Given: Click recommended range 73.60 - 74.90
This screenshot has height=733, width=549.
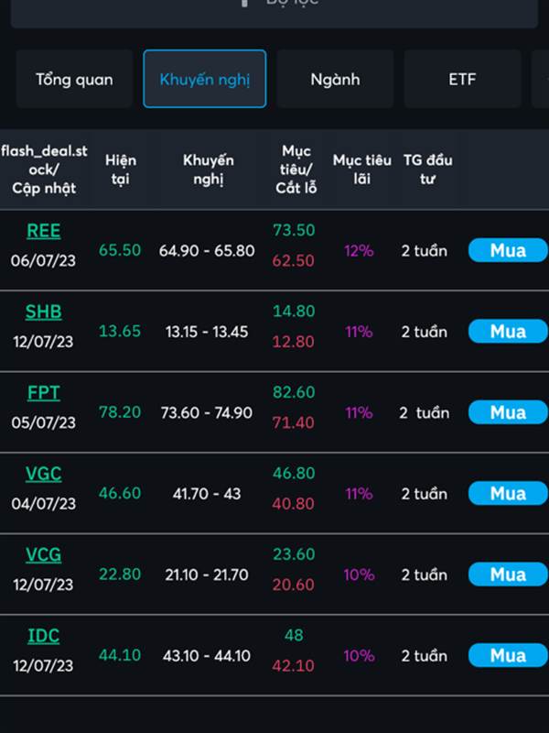Looking at the screenshot, I should click(207, 413).
